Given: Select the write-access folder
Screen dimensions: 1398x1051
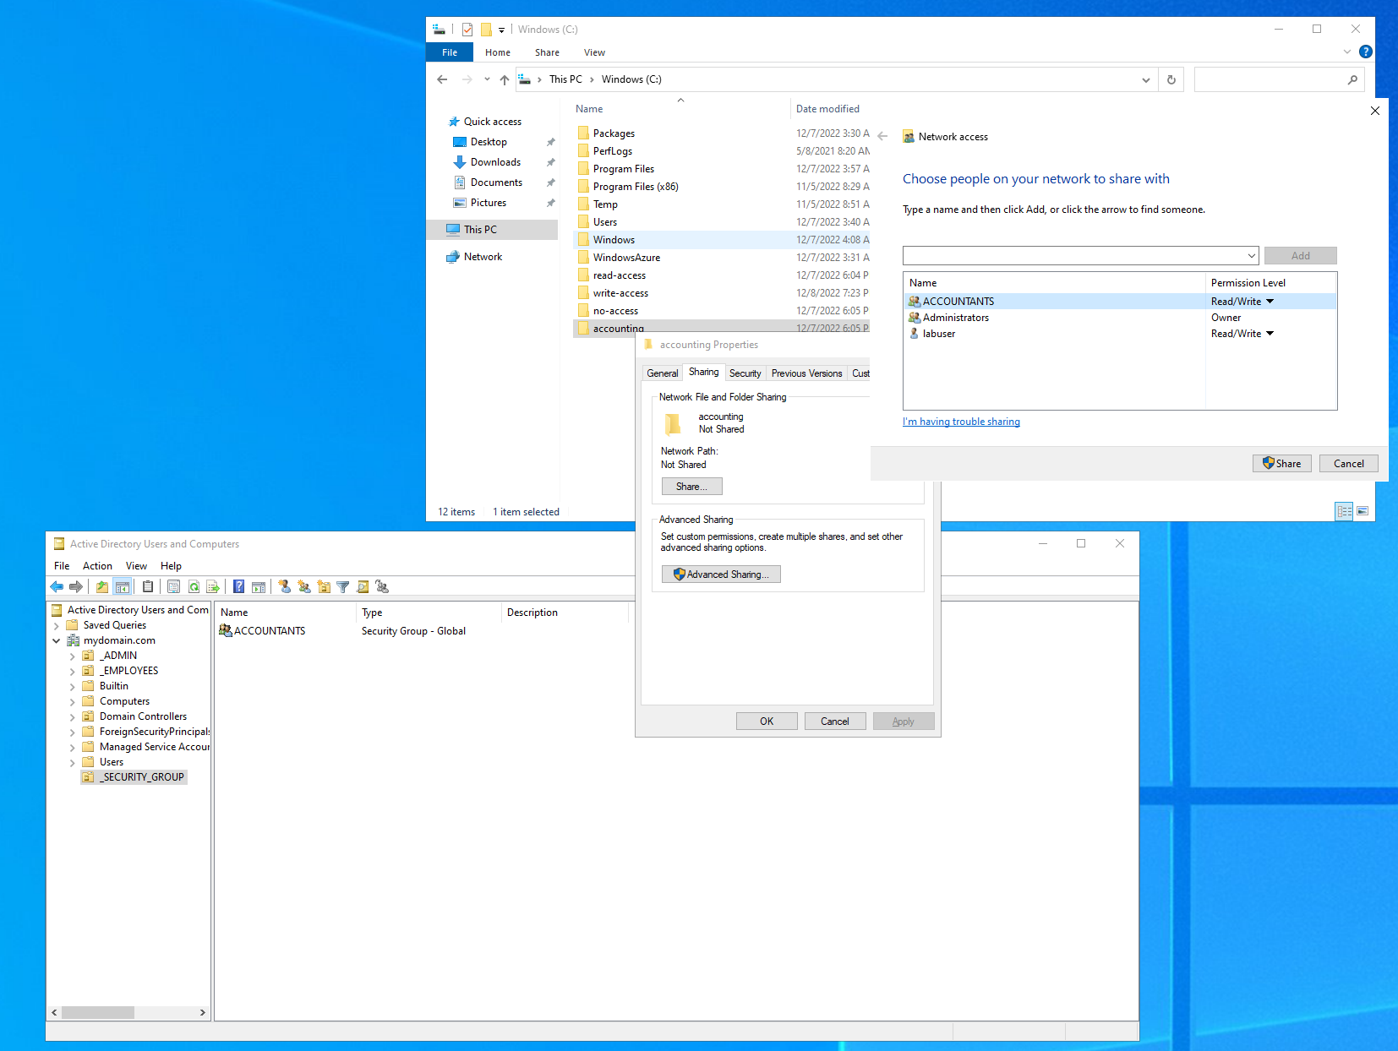Looking at the screenshot, I should (620, 293).
